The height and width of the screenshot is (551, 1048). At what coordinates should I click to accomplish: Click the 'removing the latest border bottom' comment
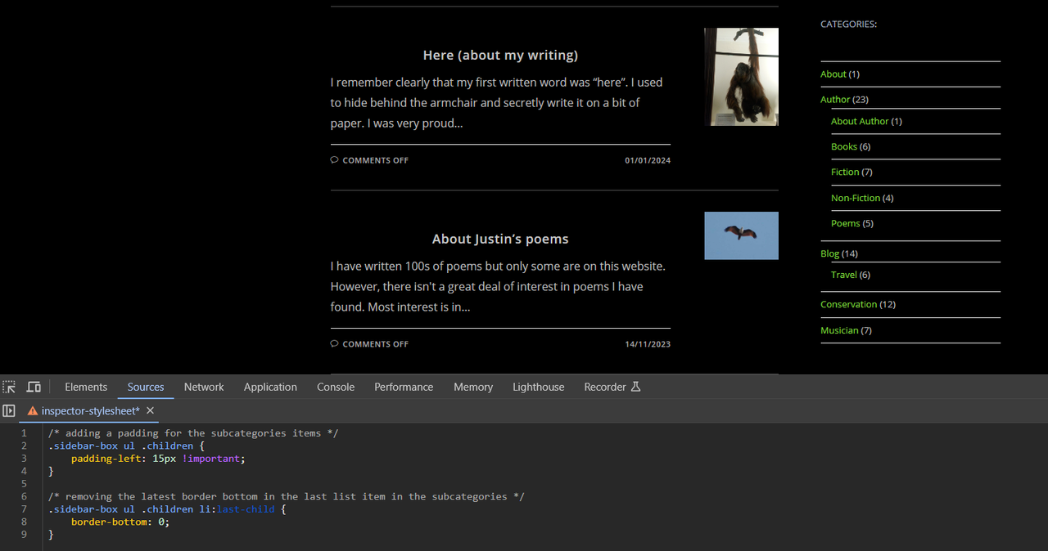(x=286, y=496)
